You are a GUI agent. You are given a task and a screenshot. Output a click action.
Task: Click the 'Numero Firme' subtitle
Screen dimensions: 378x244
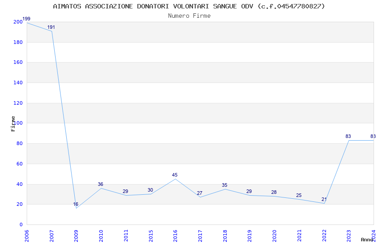tap(189, 16)
